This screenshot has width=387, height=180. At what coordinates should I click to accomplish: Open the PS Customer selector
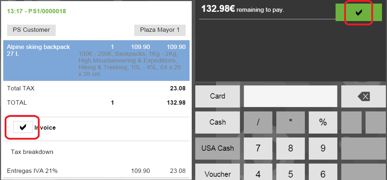tap(31, 30)
